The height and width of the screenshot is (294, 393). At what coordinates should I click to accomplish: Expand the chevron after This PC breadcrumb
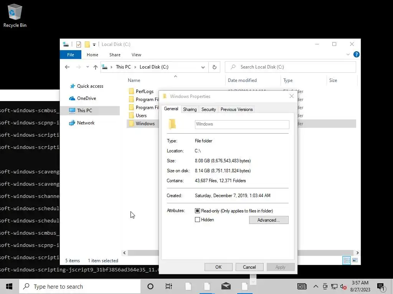pos(135,67)
